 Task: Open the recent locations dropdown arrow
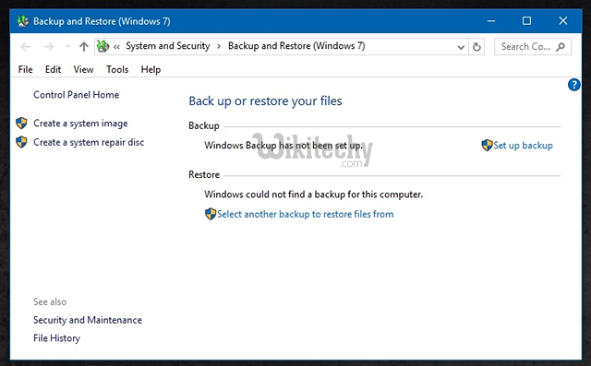pyautogui.click(x=67, y=47)
